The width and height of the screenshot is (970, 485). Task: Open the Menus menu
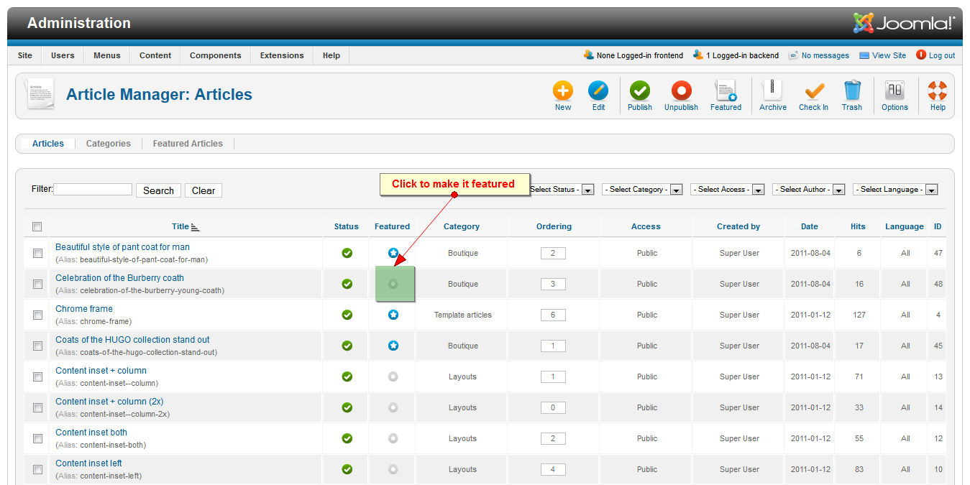point(107,55)
